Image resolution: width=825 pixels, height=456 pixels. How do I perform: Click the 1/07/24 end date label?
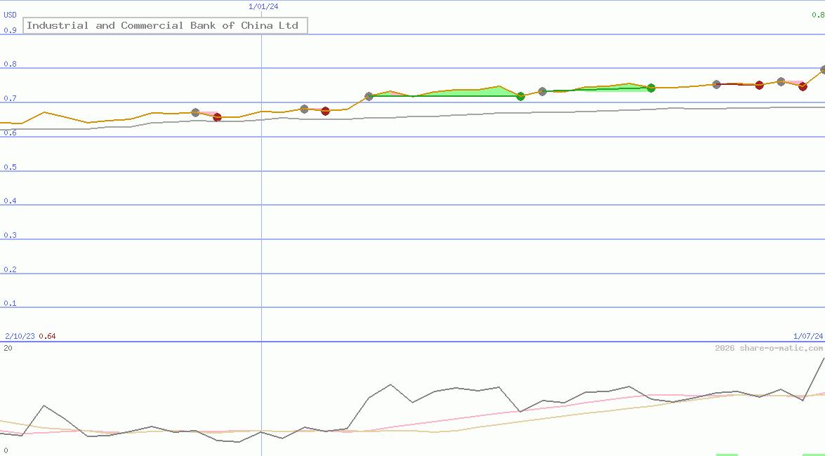pyautogui.click(x=808, y=336)
